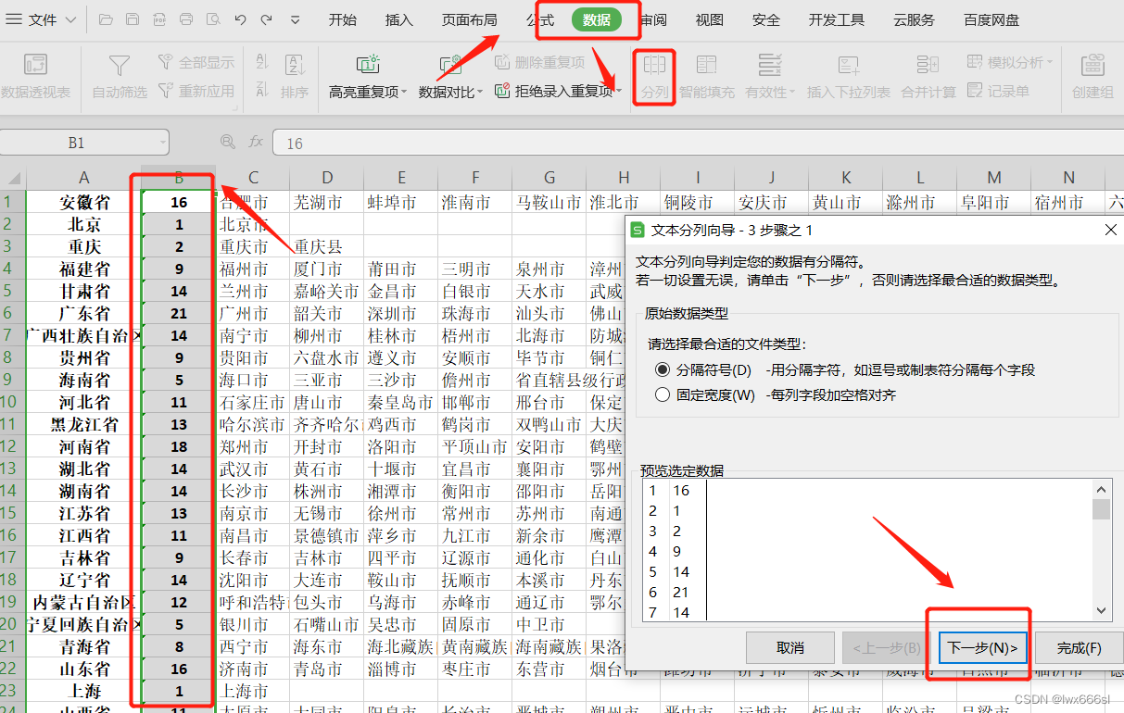Image resolution: width=1124 pixels, height=713 pixels.
Task: Switch to the 开始 ribbon tab
Action: tap(342, 19)
